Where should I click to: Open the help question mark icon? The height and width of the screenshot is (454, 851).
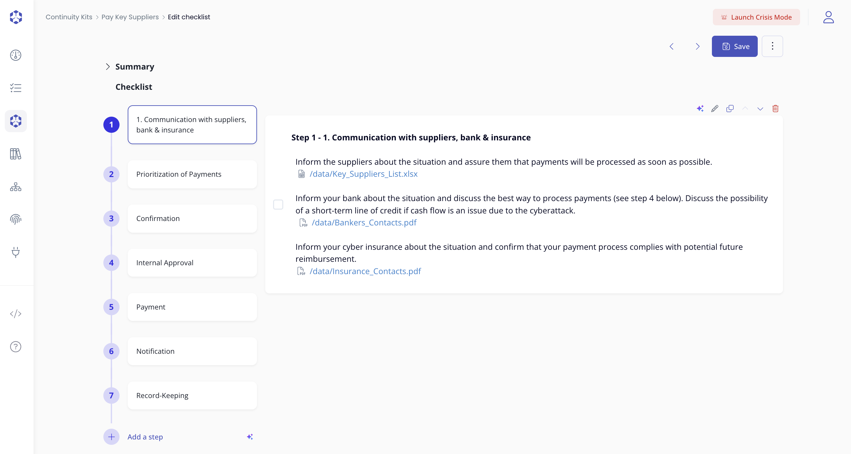click(15, 347)
